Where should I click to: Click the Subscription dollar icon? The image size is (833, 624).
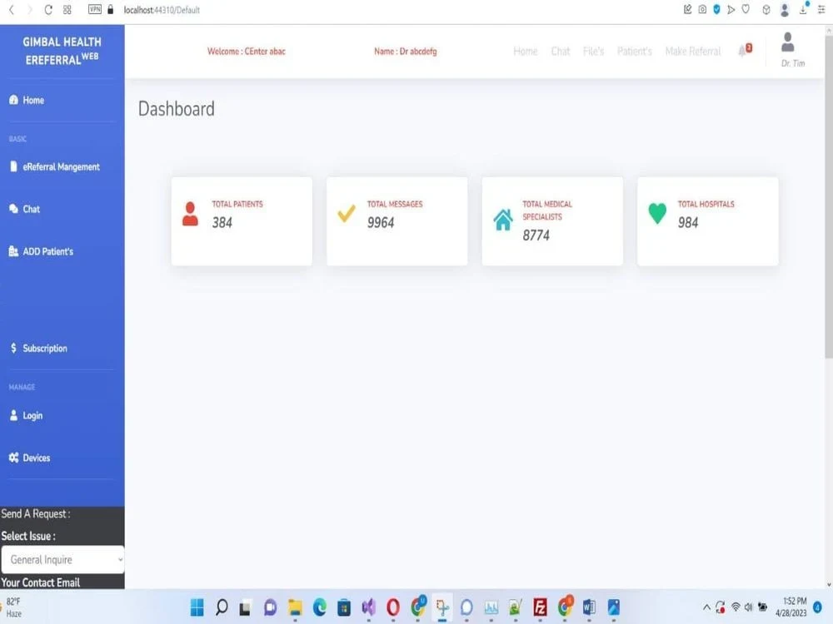pos(12,348)
